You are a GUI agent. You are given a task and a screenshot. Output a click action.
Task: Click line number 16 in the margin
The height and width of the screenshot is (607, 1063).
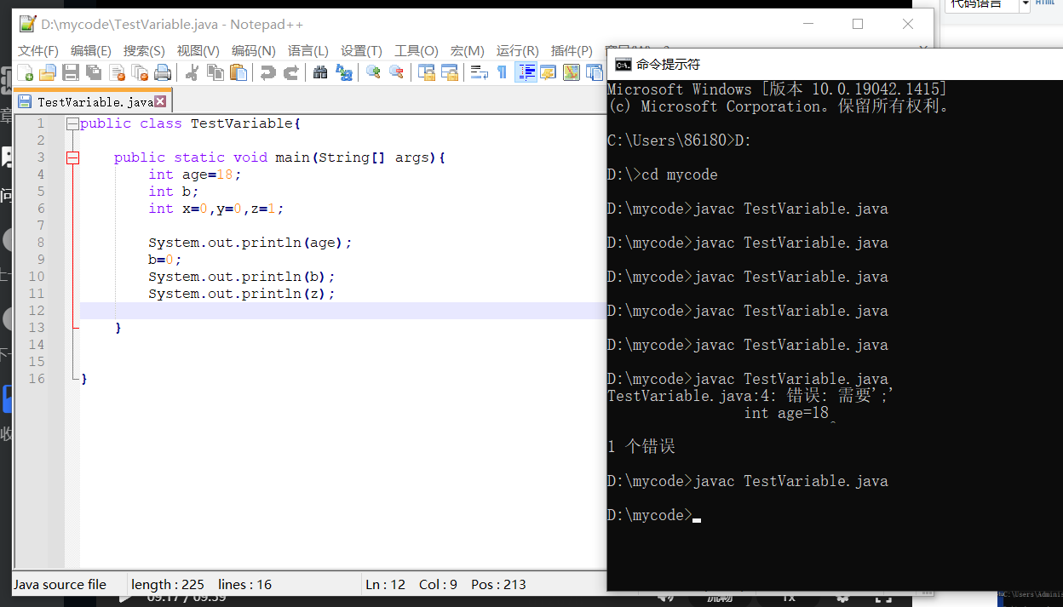[37, 379]
